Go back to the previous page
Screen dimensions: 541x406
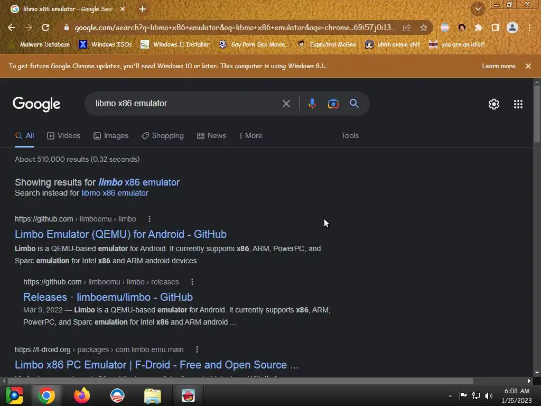(x=12, y=27)
